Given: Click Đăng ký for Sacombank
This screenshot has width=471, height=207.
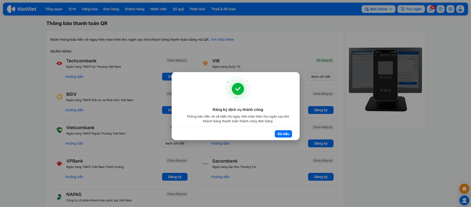Looking at the screenshot, I should [321, 177].
